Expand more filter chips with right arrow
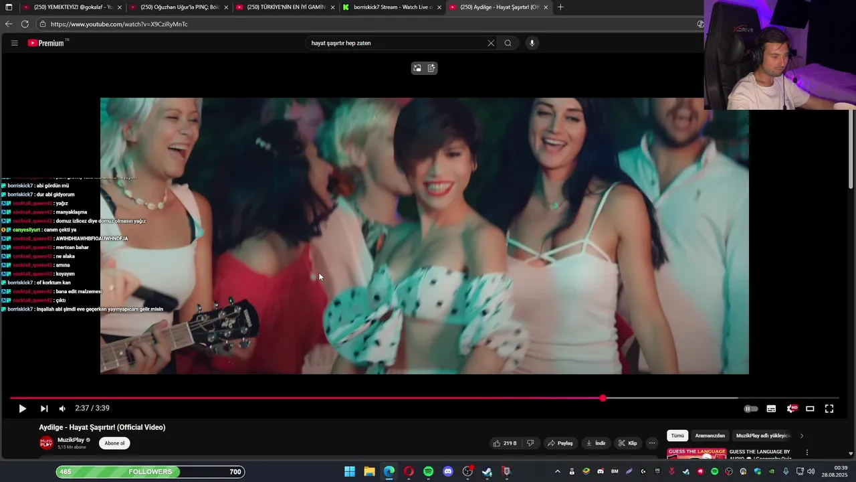The width and height of the screenshot is (856, 482). click(802, 436)
